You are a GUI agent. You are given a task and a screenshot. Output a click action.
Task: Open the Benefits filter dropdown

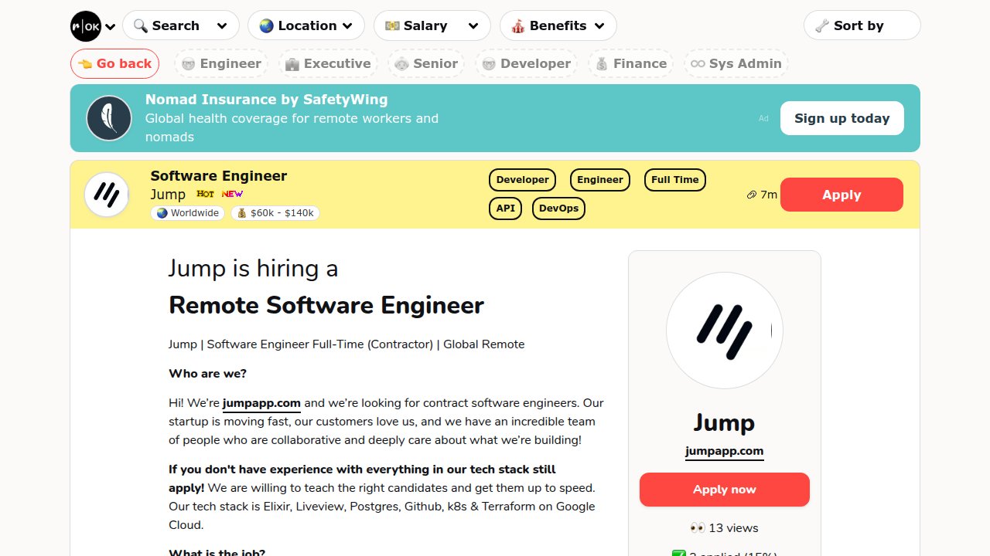click(558, 25)
